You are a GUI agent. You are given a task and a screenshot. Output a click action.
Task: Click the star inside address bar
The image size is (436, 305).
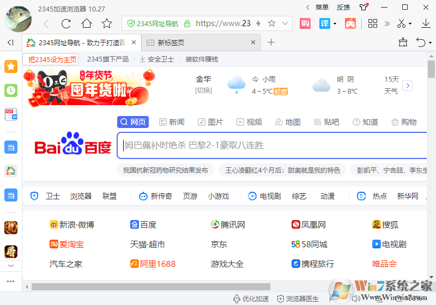[271, 23]
